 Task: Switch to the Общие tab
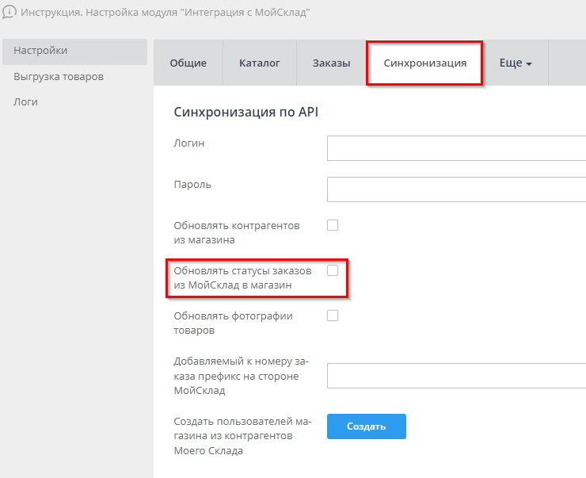click(188, 63)
